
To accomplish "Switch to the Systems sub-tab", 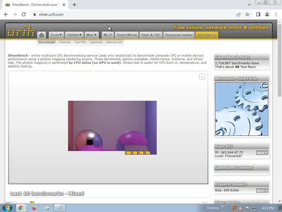I will click(x=96, y=42).
